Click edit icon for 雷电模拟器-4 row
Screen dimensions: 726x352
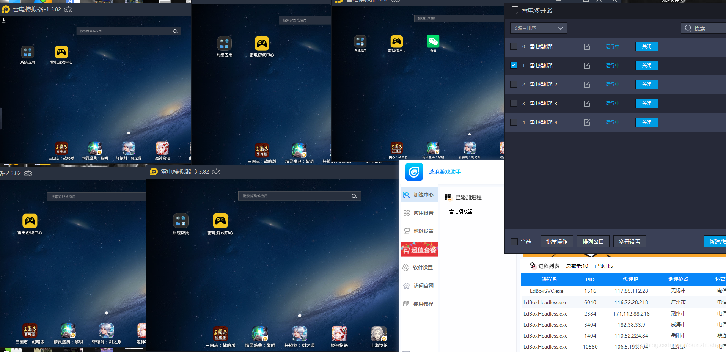(587, 122)
